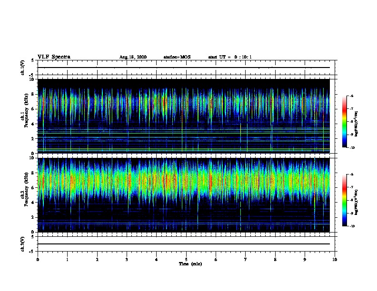Image resolution: width=377 pixels, height=291 pixels.
Task: Click time tick label "0" on bottom axis
Action: coord(38,260)
